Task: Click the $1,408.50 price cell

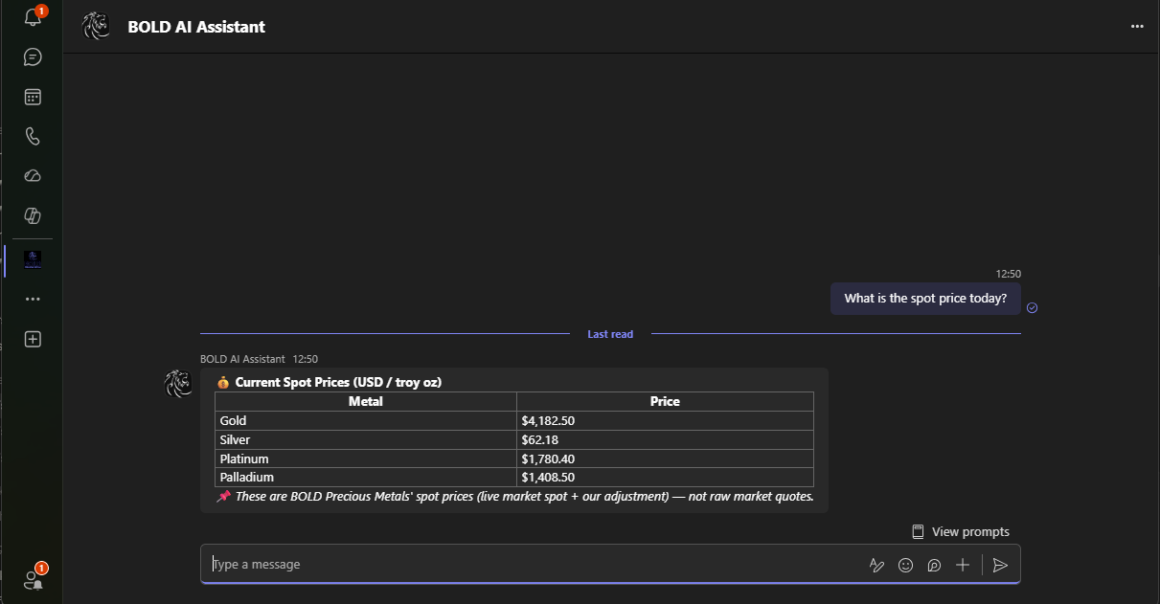Action: click(x=548, y=477)
